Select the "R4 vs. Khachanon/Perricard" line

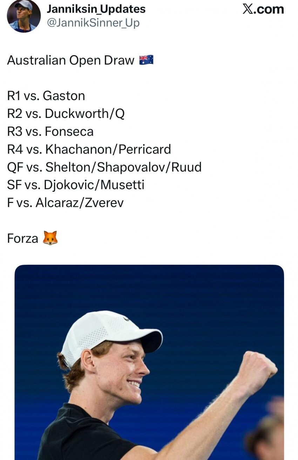pyautogui.click(x=89, y=149)
